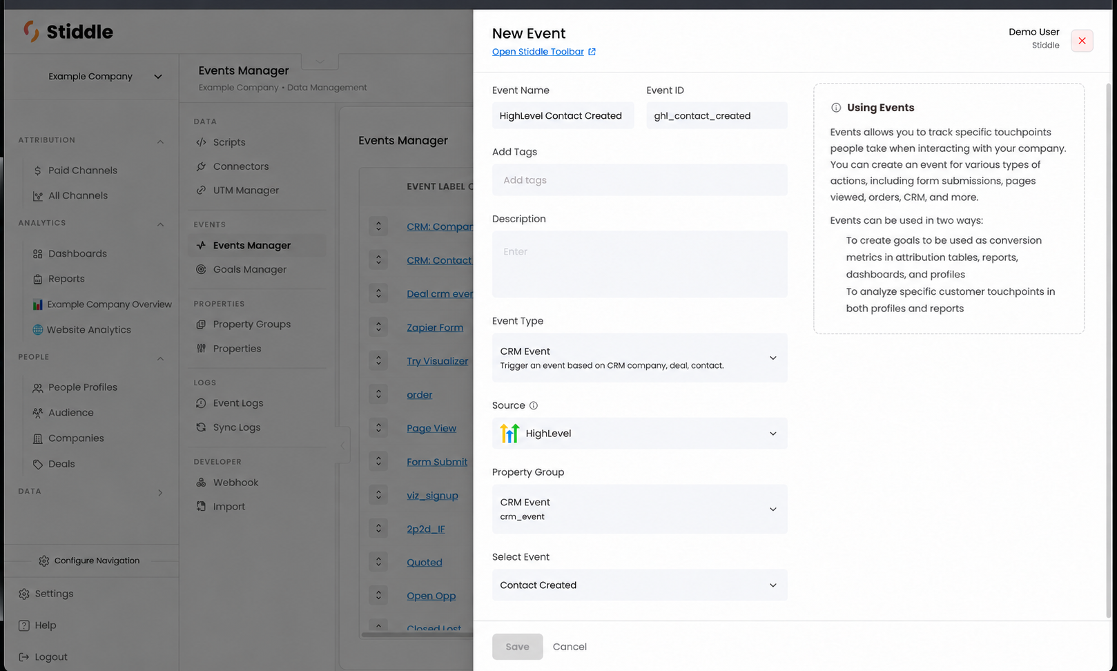Click the Goals Manager target icon
1117x671 pixels.
pyautogui.click(x=201, y=269)
